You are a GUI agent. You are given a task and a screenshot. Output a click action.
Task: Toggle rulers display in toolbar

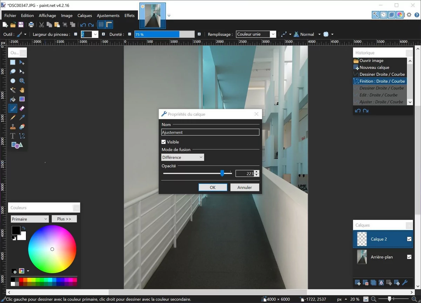point(109,25)
